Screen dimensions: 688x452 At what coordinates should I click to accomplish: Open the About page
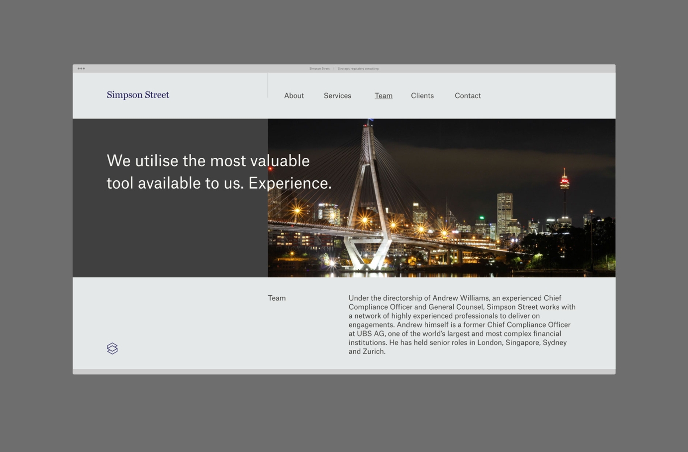(294, 96)
